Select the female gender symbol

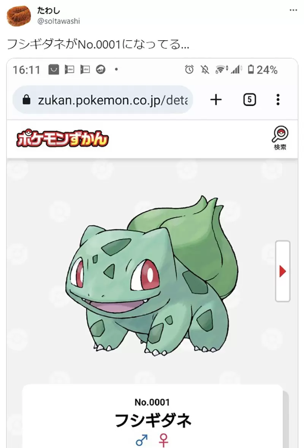[x=163, y=440]
